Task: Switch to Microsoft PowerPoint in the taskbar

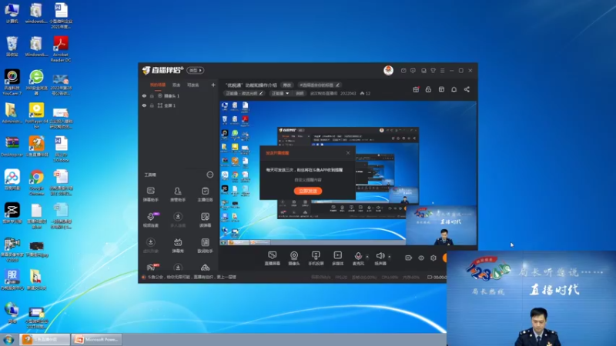Action: (x=97, y=339)
